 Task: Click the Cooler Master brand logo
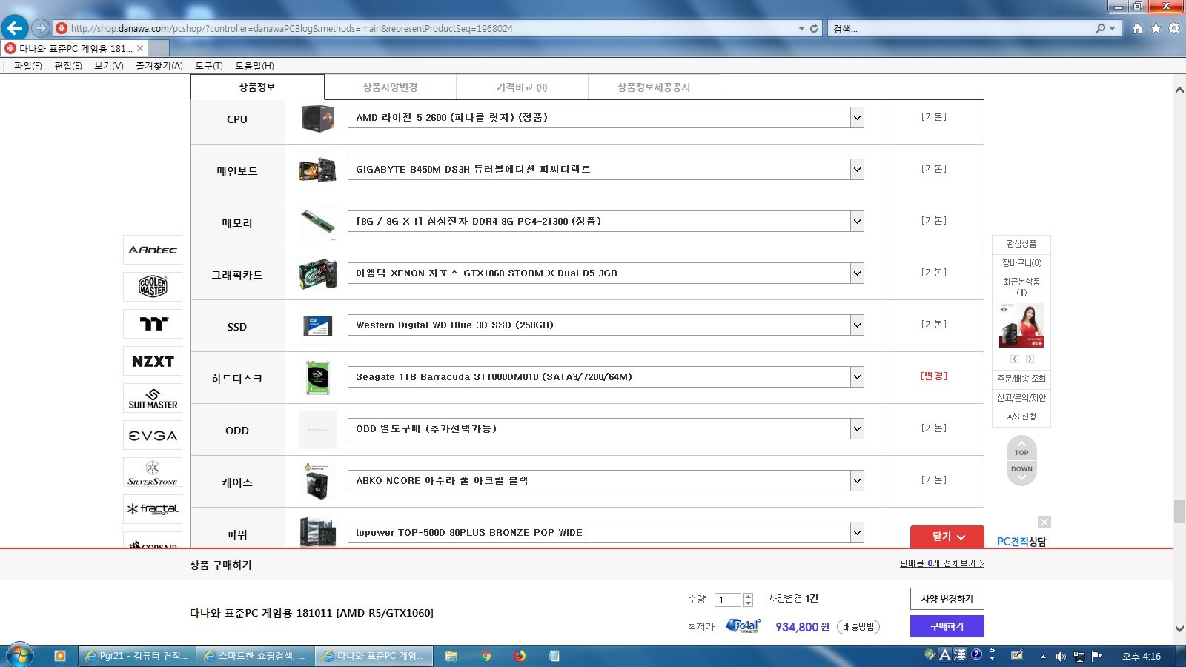[x=153, y=287]
